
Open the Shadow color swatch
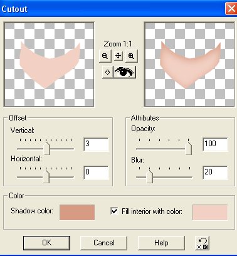77,212
